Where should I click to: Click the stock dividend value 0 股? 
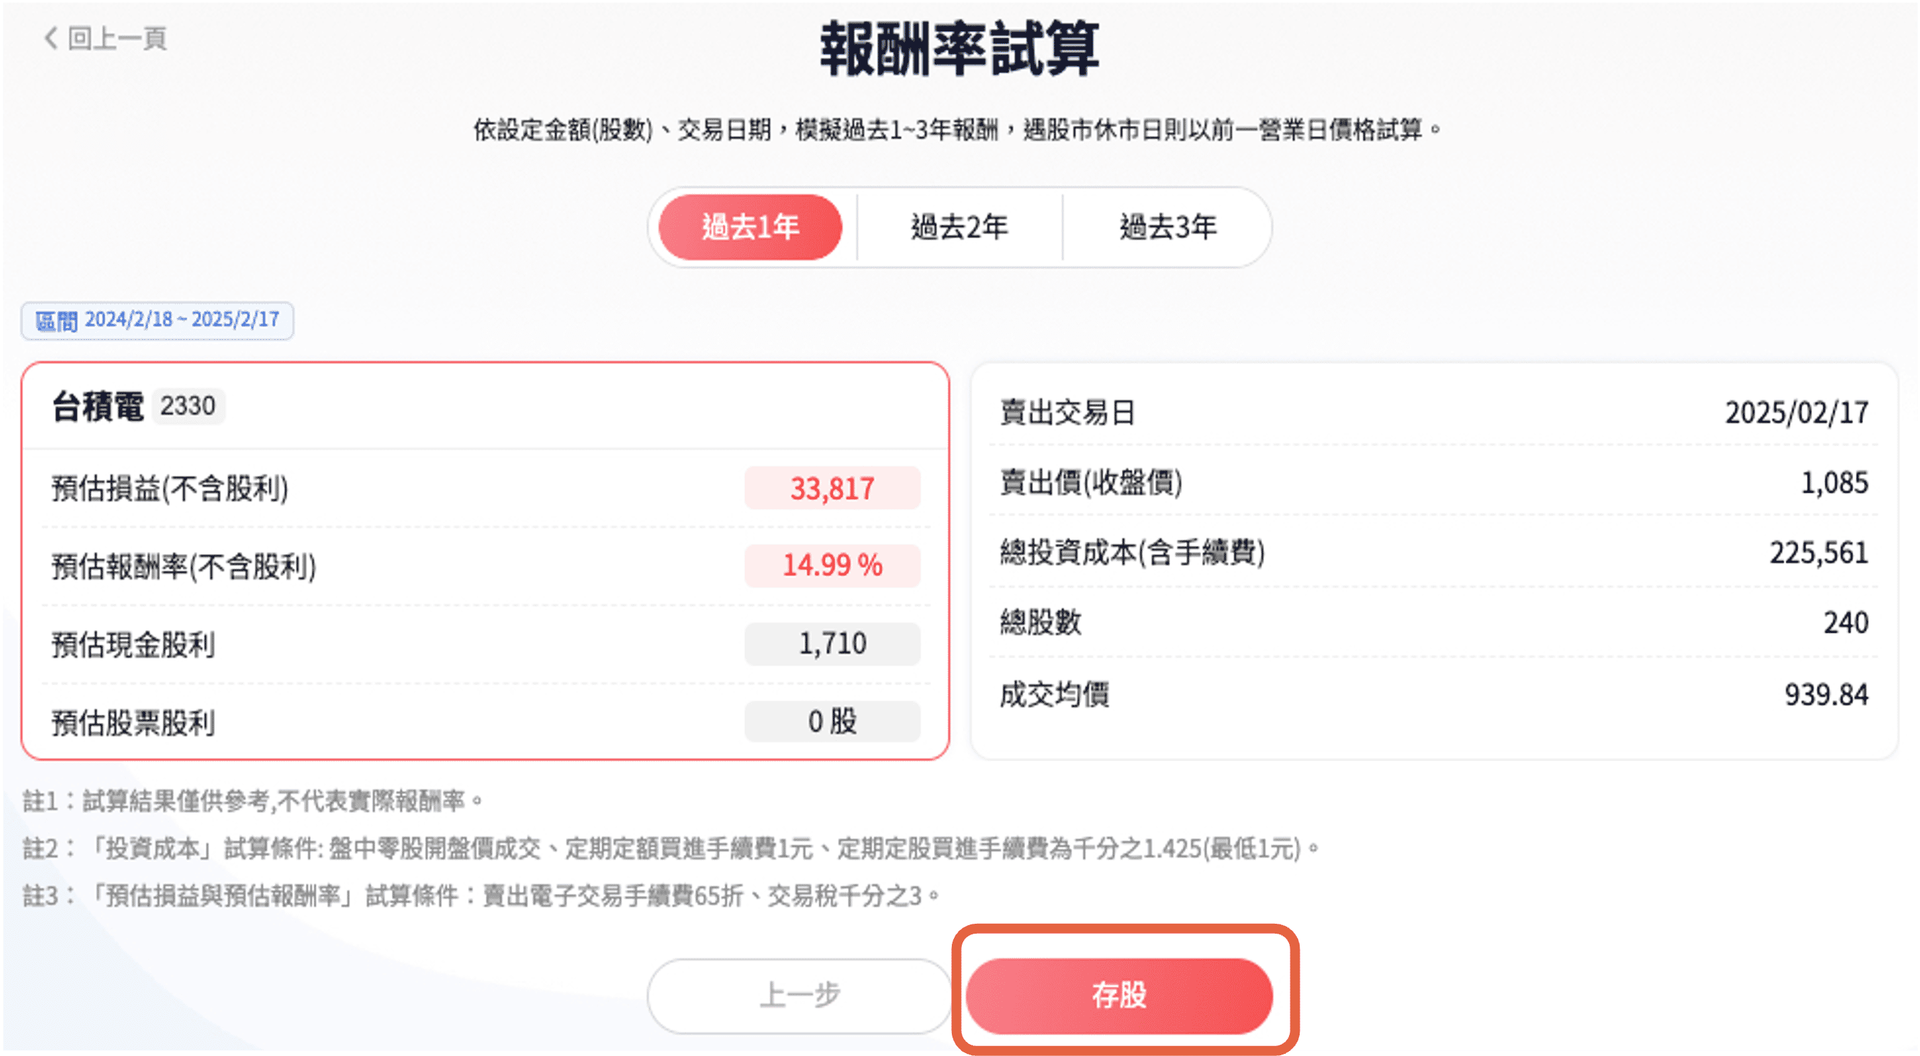832,721
